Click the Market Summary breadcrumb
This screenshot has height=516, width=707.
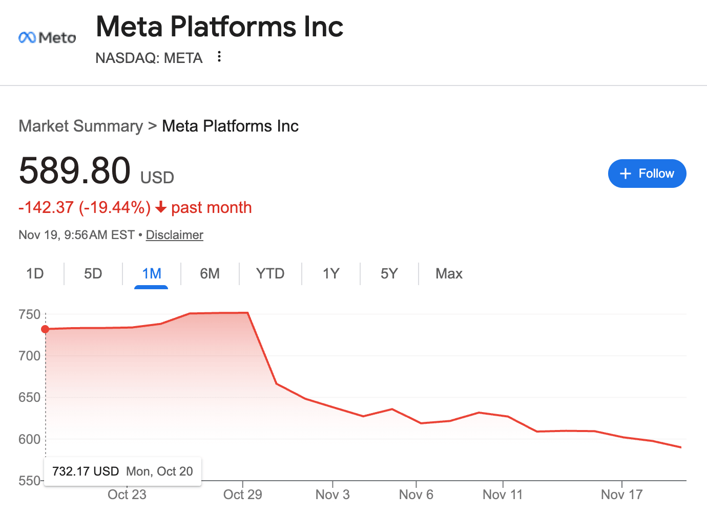pyautogui.click(x=80, y=126)
